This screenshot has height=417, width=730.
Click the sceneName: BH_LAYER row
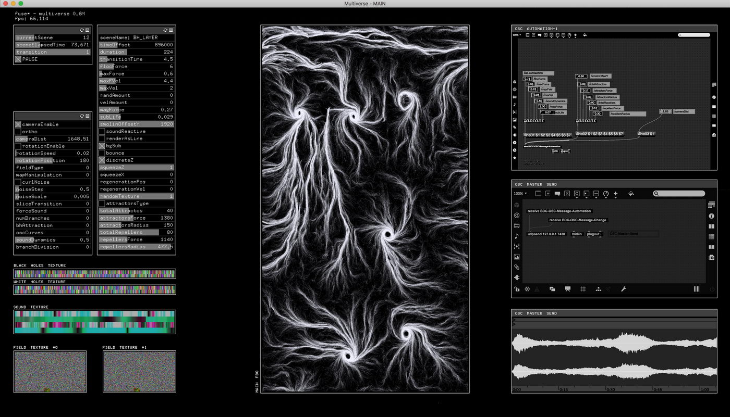click(137, 38)
